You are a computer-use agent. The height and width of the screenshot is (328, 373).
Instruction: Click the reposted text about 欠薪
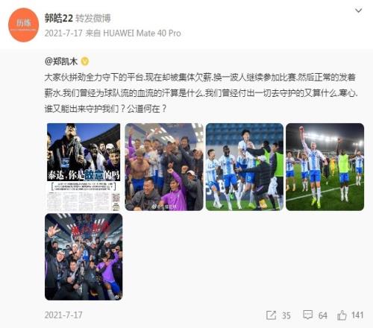(201, 93)
